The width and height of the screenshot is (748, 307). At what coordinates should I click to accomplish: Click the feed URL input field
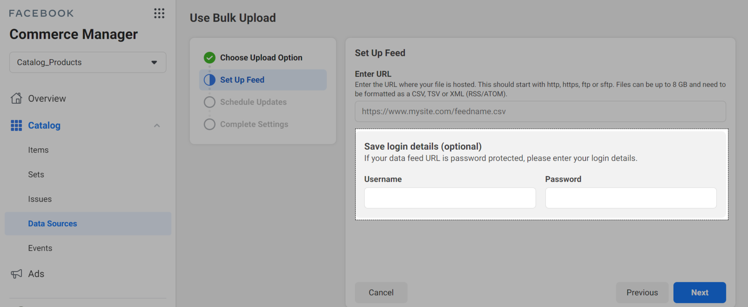click(x=540, y=112)
